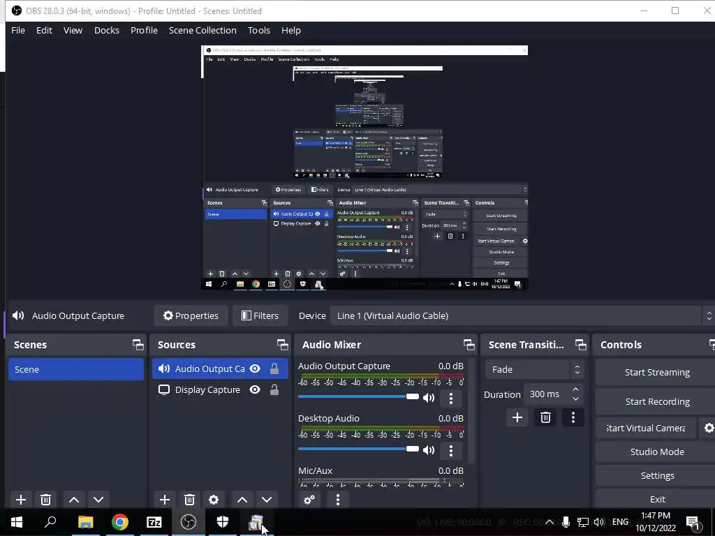Lock the Display Capture source
715x536 pixels.
click(274, 389)
